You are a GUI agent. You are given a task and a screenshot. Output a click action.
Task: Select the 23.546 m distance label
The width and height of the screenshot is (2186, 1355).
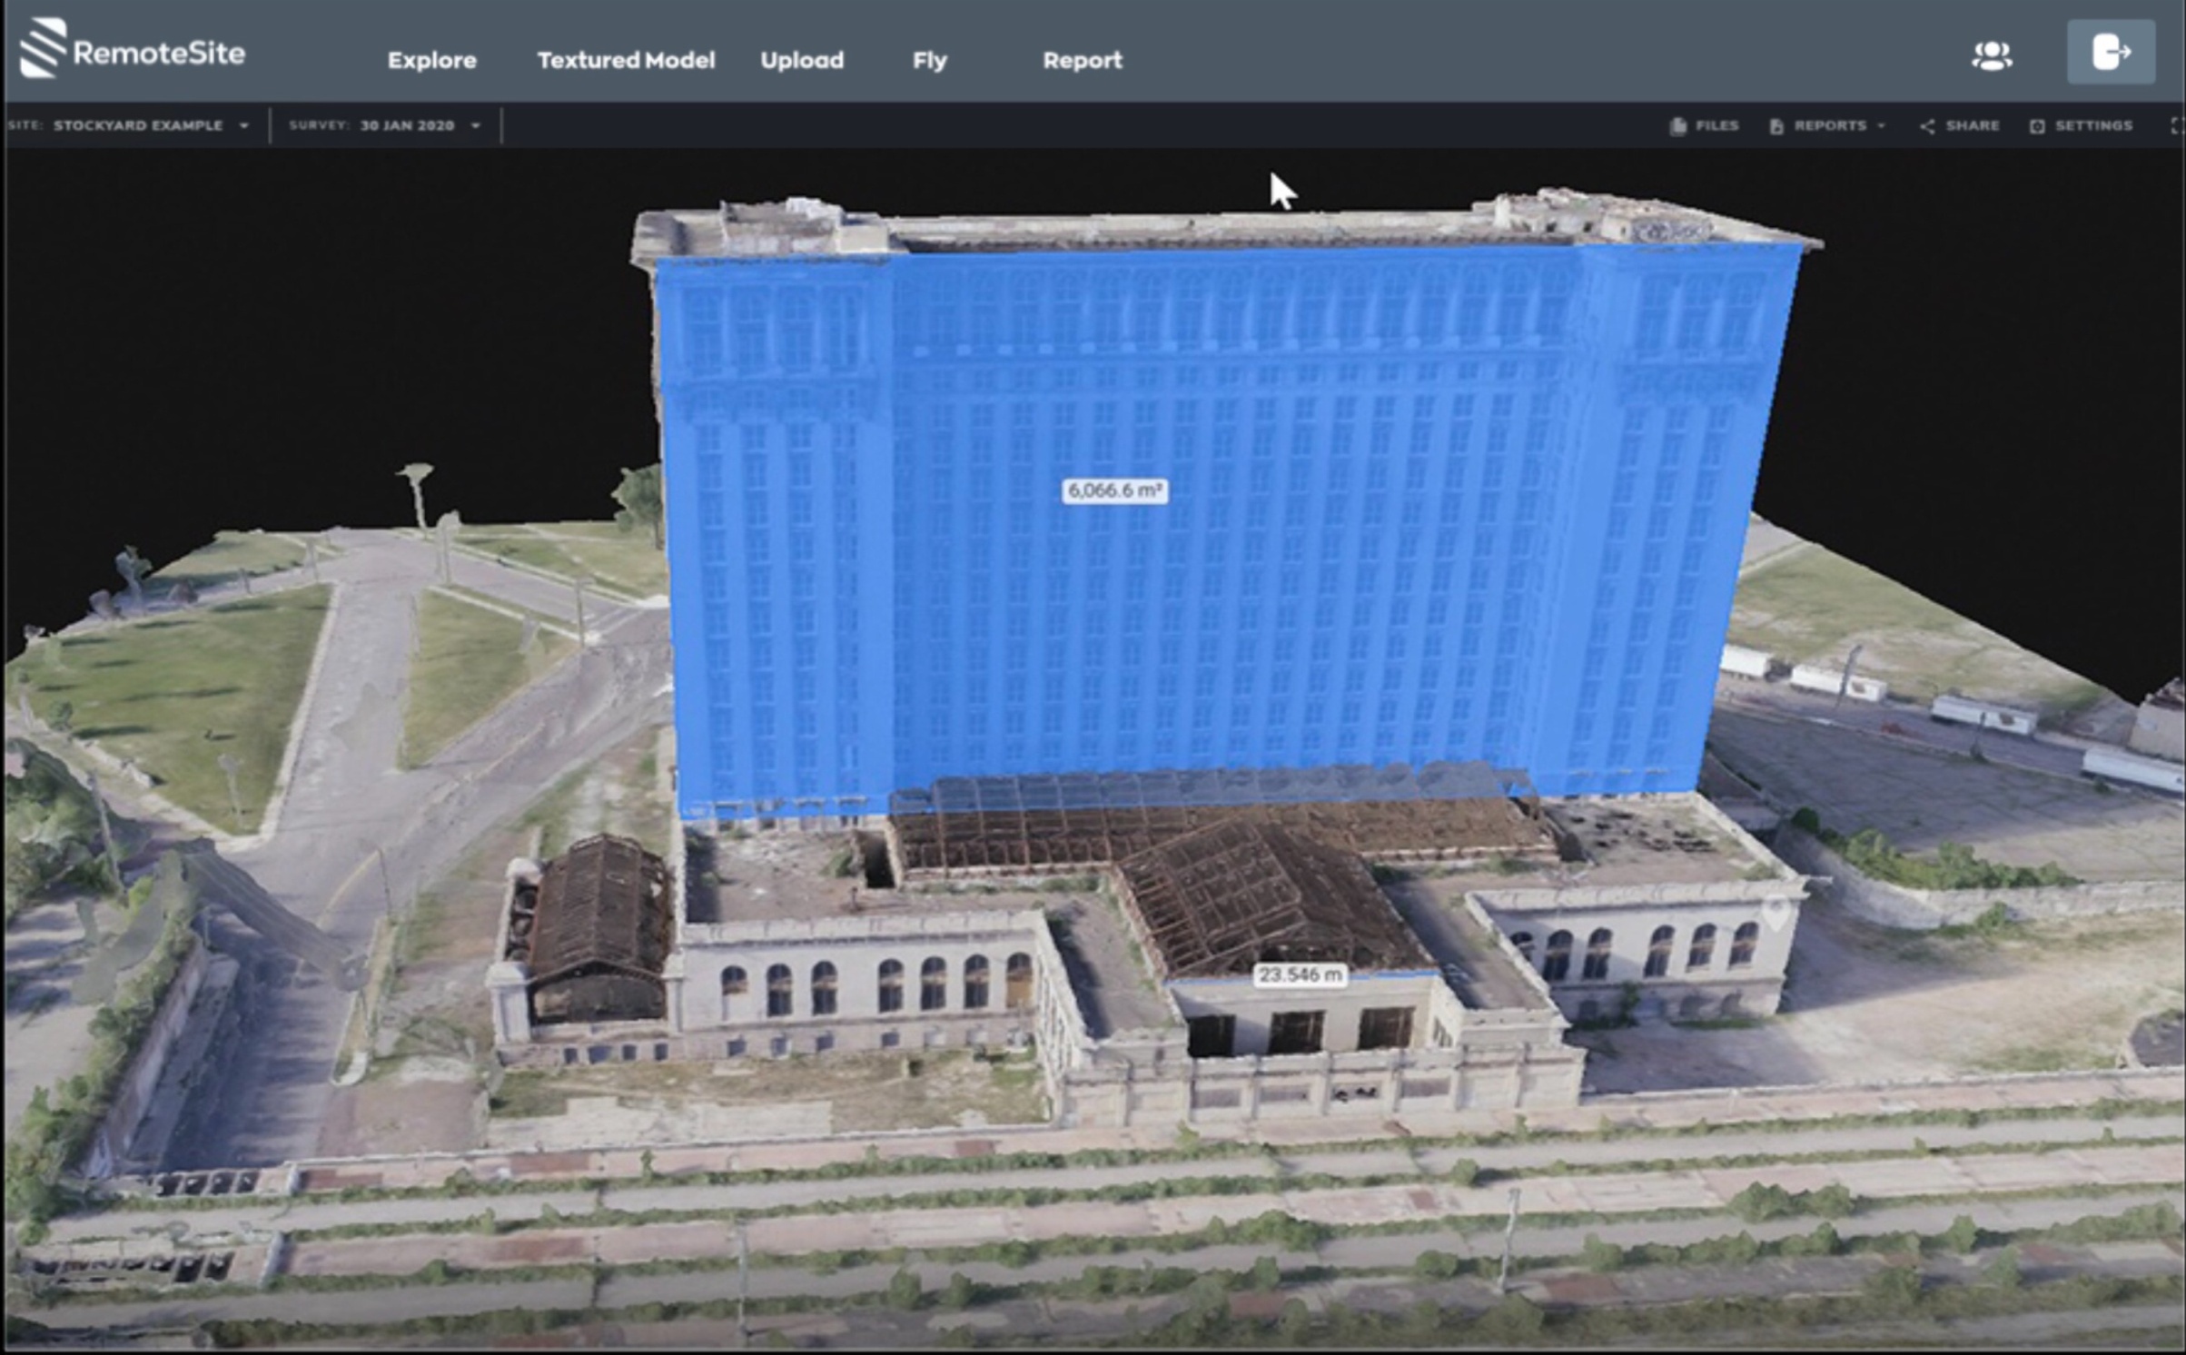tap(1301, 974)
